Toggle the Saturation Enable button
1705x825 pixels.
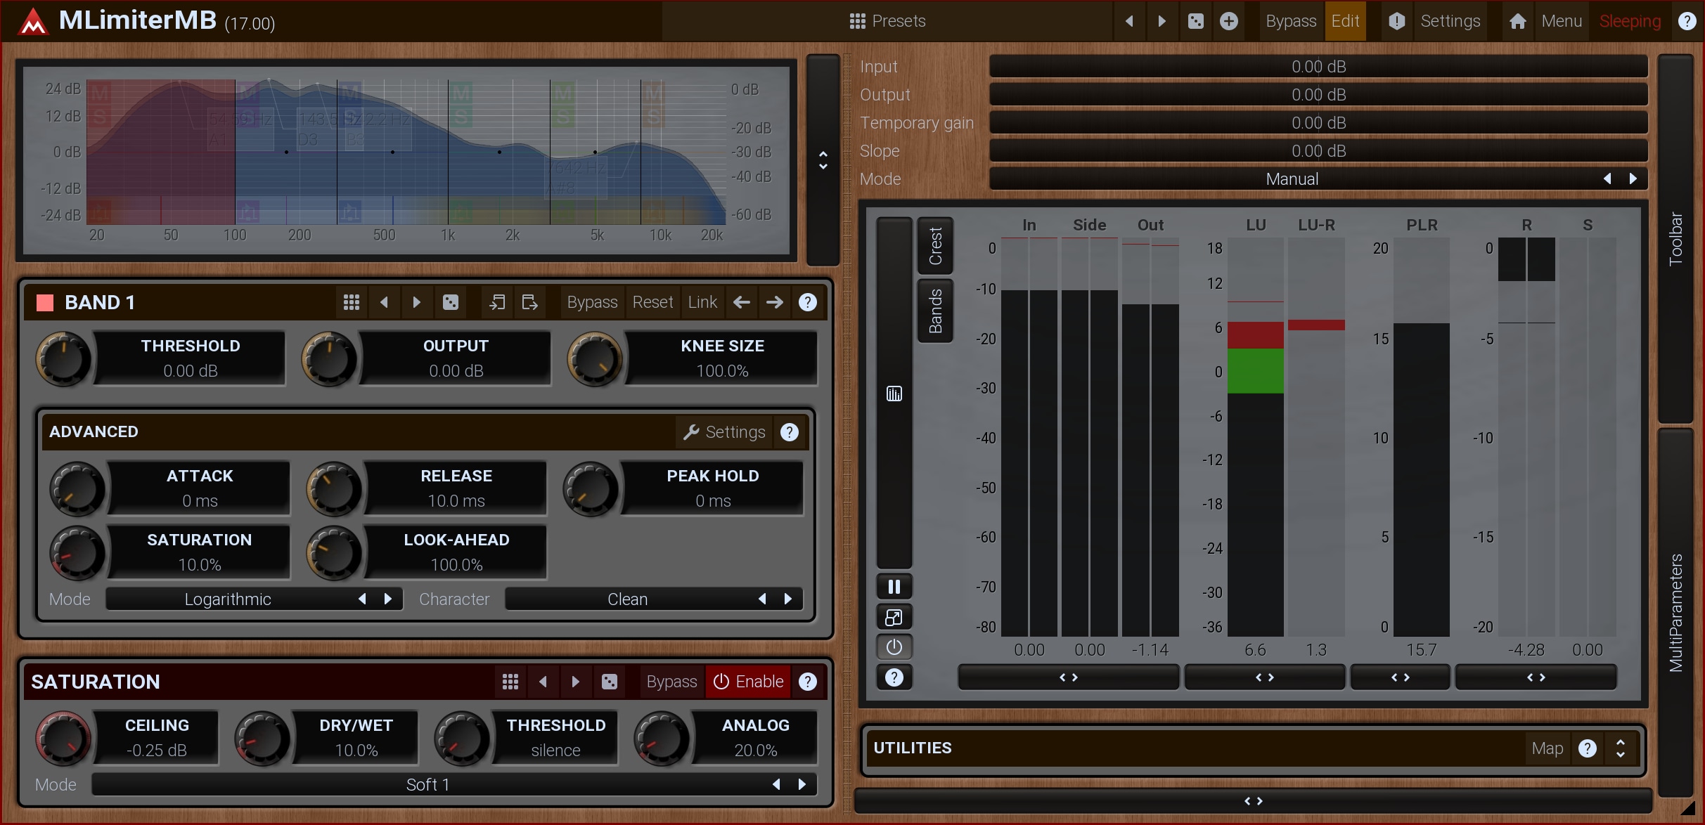click(x=748, y=682)
